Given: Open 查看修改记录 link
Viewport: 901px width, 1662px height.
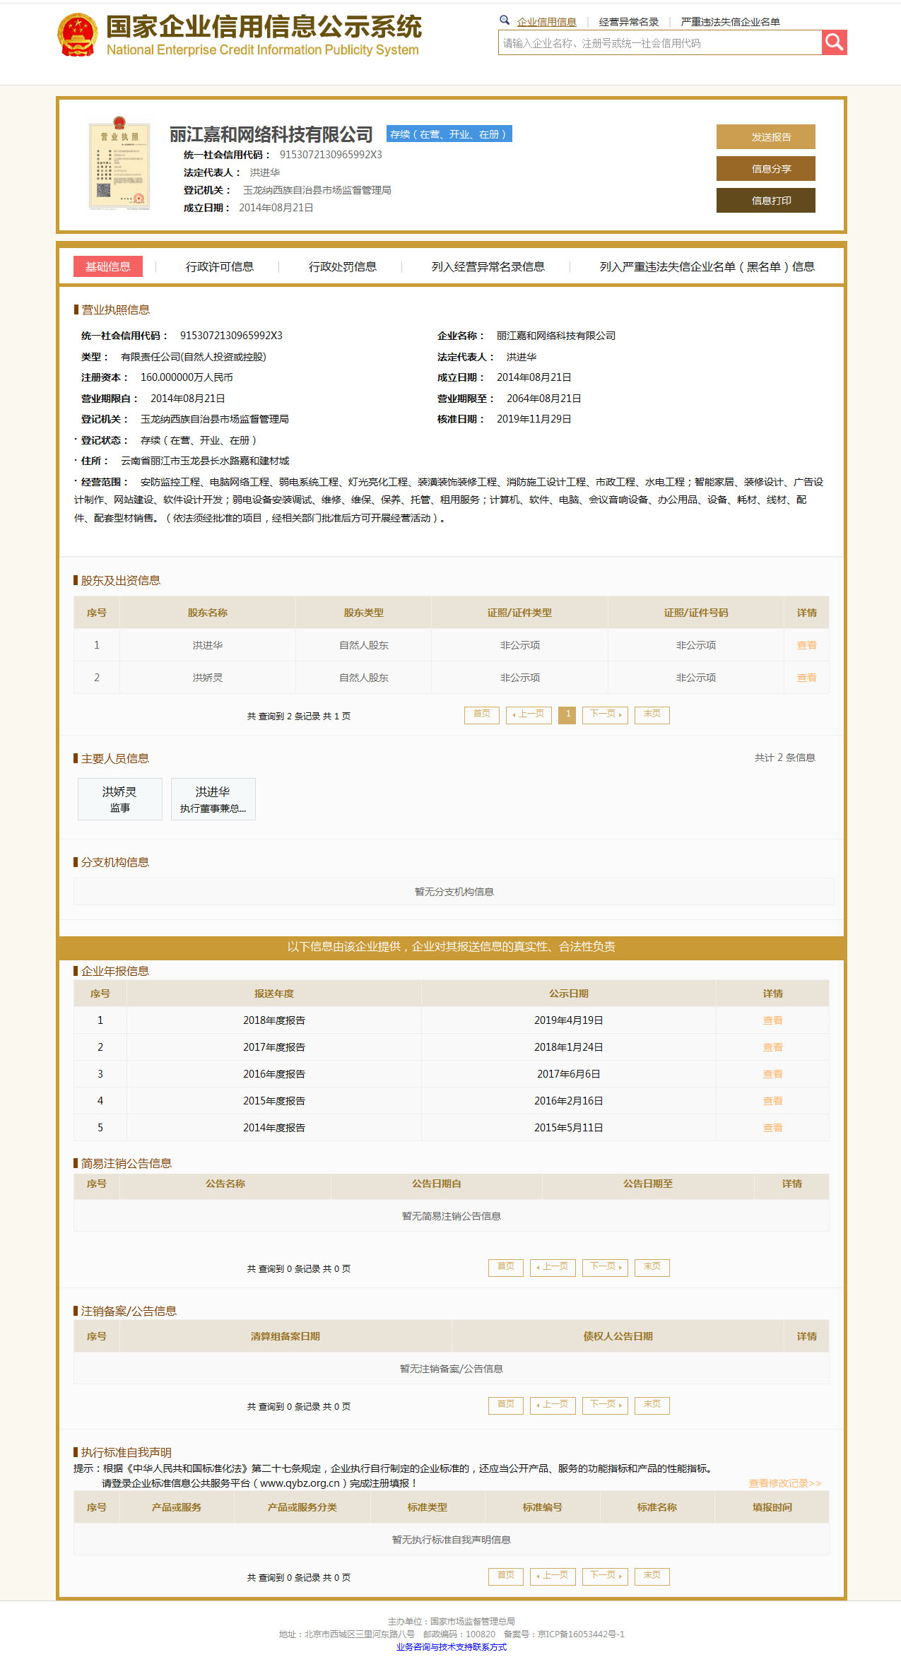Looking at the screenshot, I should tap(784, 1483).
